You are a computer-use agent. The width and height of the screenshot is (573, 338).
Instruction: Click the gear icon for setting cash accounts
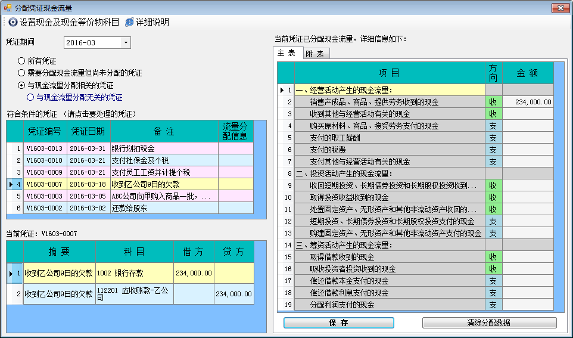(x=13, y=22)
